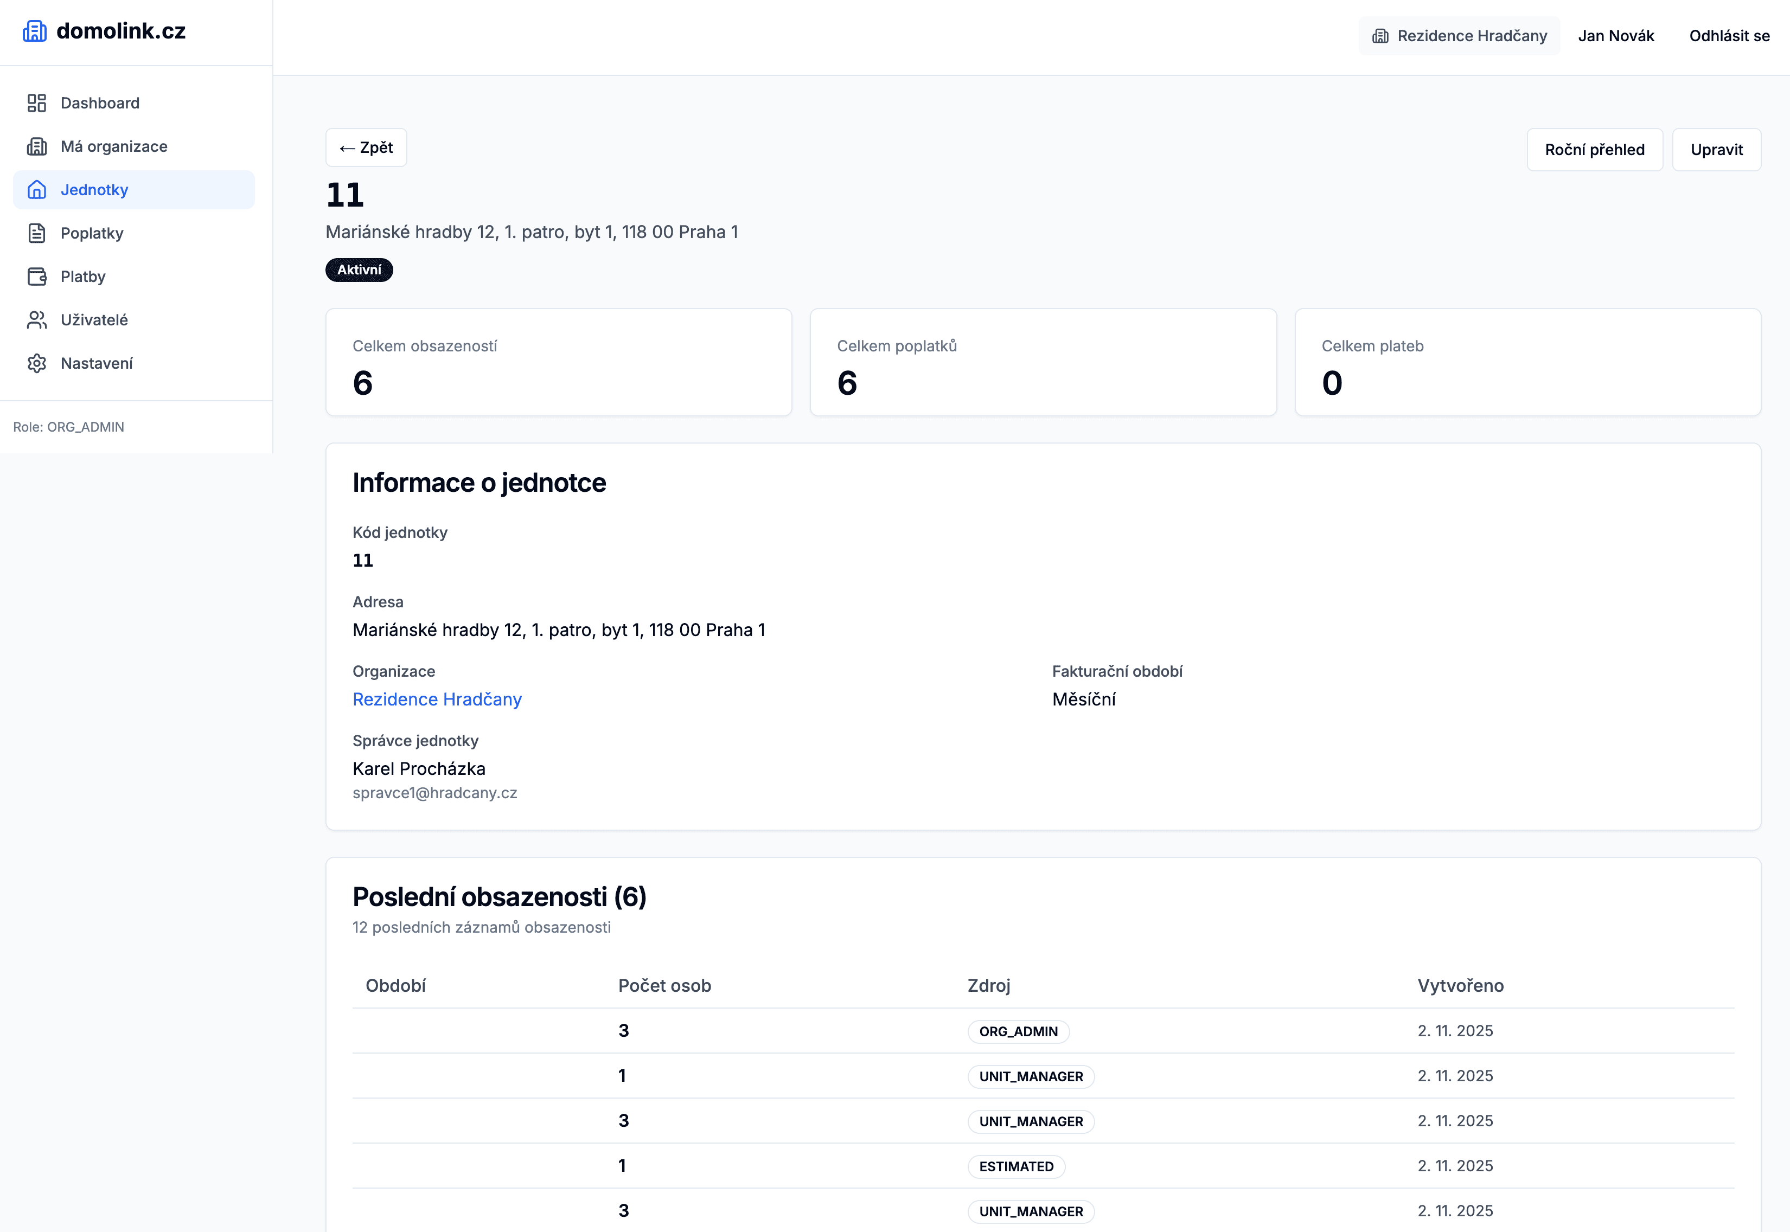The width and height of the screenshot is (1790, 1232).
Task: Click the domolink.cz building logo icon
Action: (x=34, y=31)
